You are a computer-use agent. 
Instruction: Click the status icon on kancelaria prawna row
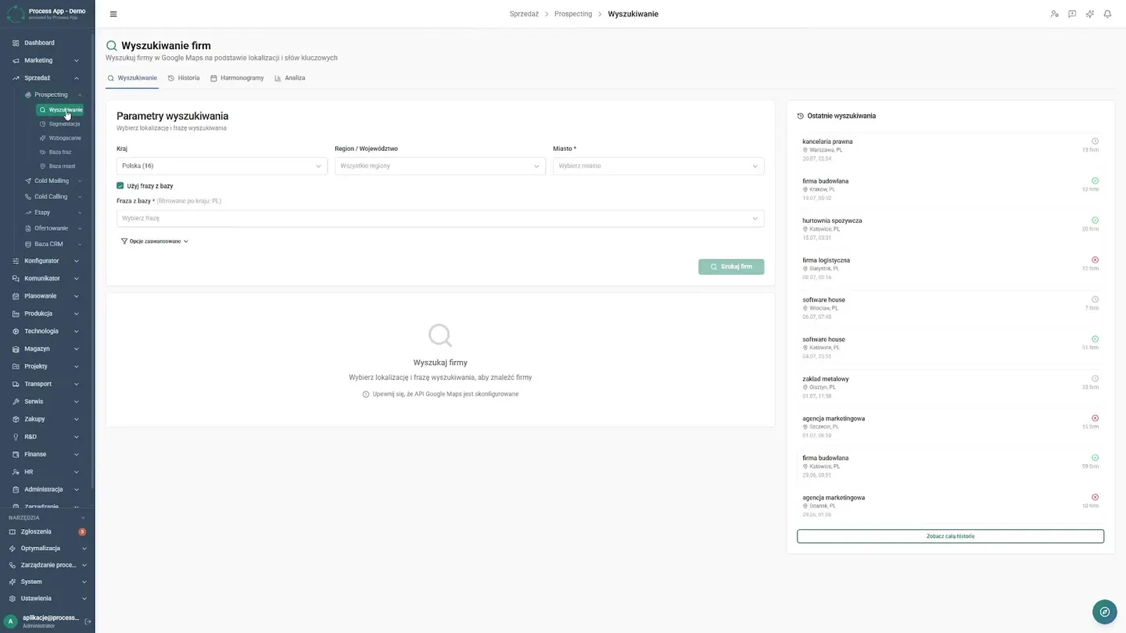pyautogui.click(x=1095, y=141)
